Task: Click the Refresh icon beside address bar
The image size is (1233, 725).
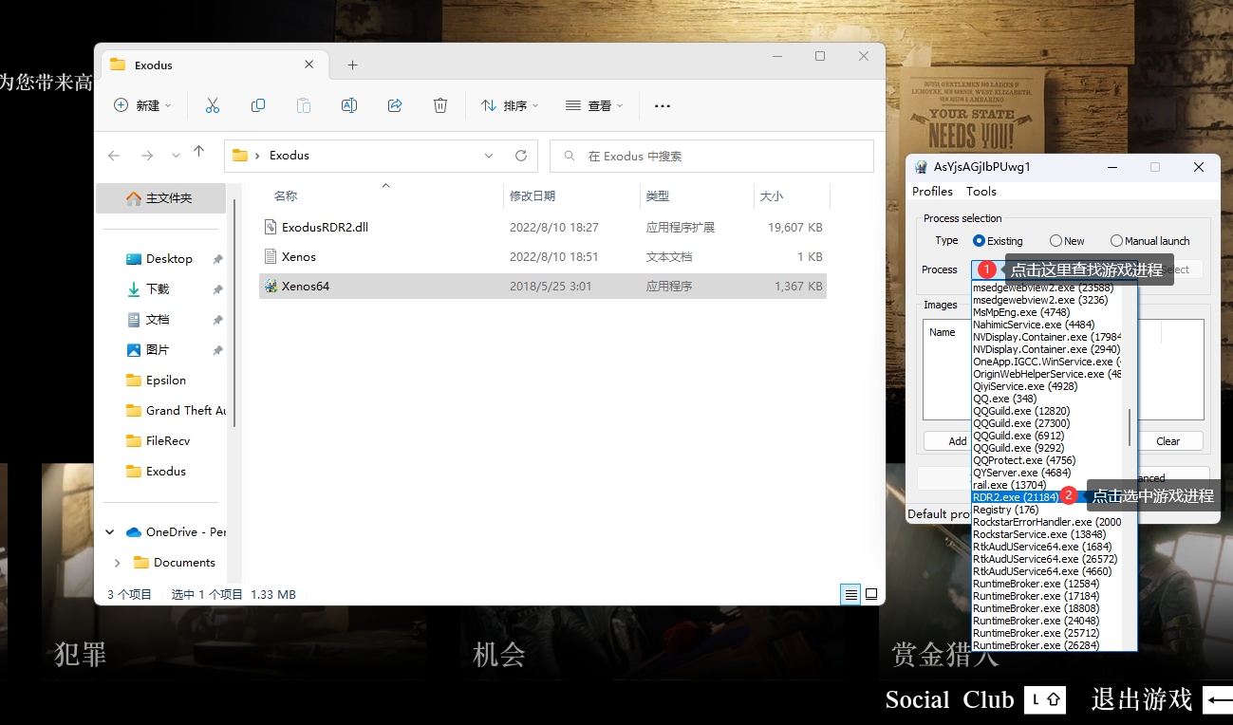Action: [x=520, y=156]
